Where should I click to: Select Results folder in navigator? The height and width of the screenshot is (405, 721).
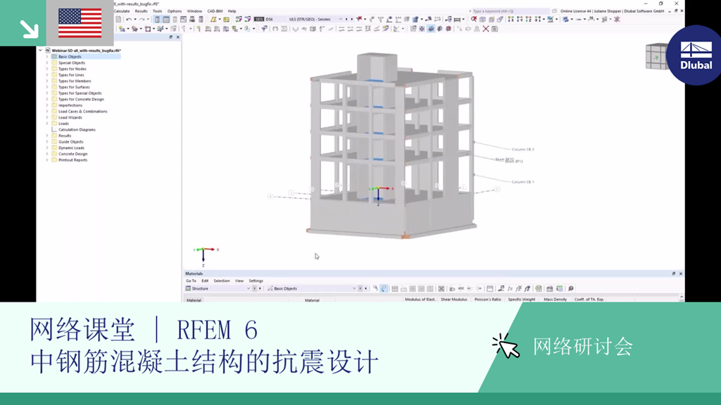coord(64,136)
